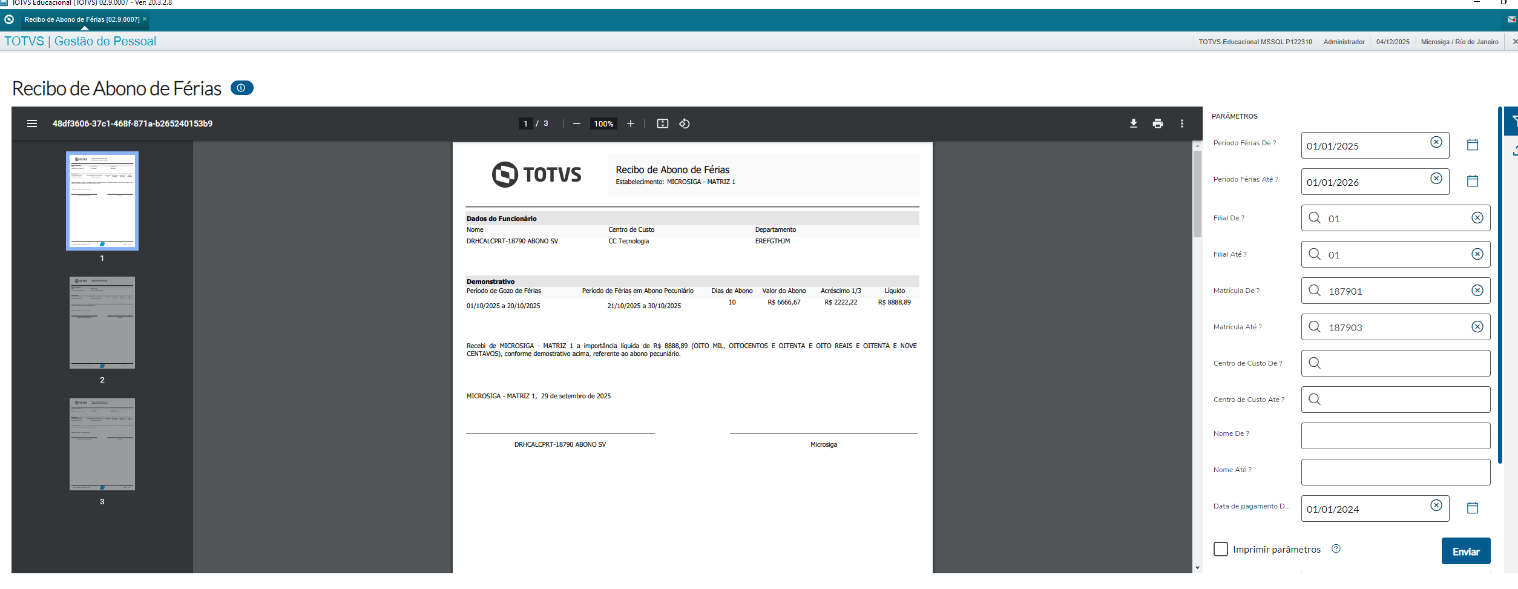Click the TOTVS logo icon in the tab bar

pos(9,19)
